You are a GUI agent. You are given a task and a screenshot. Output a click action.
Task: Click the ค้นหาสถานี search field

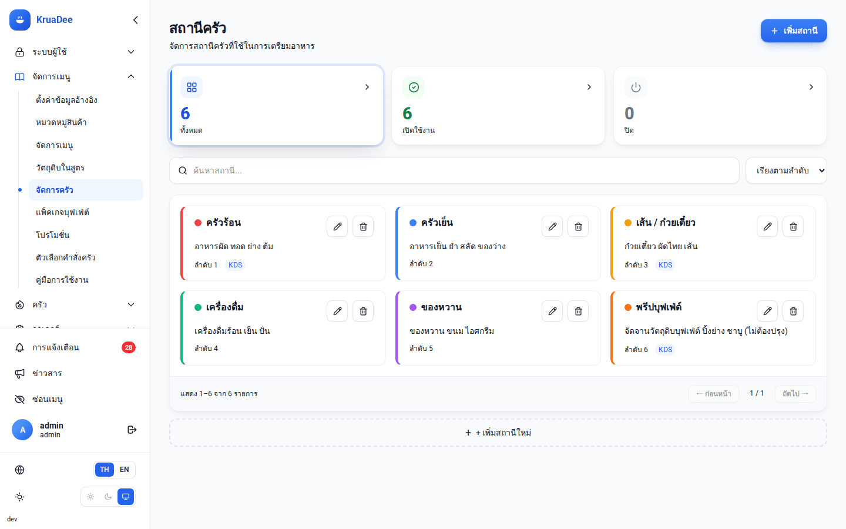[454, 170]
